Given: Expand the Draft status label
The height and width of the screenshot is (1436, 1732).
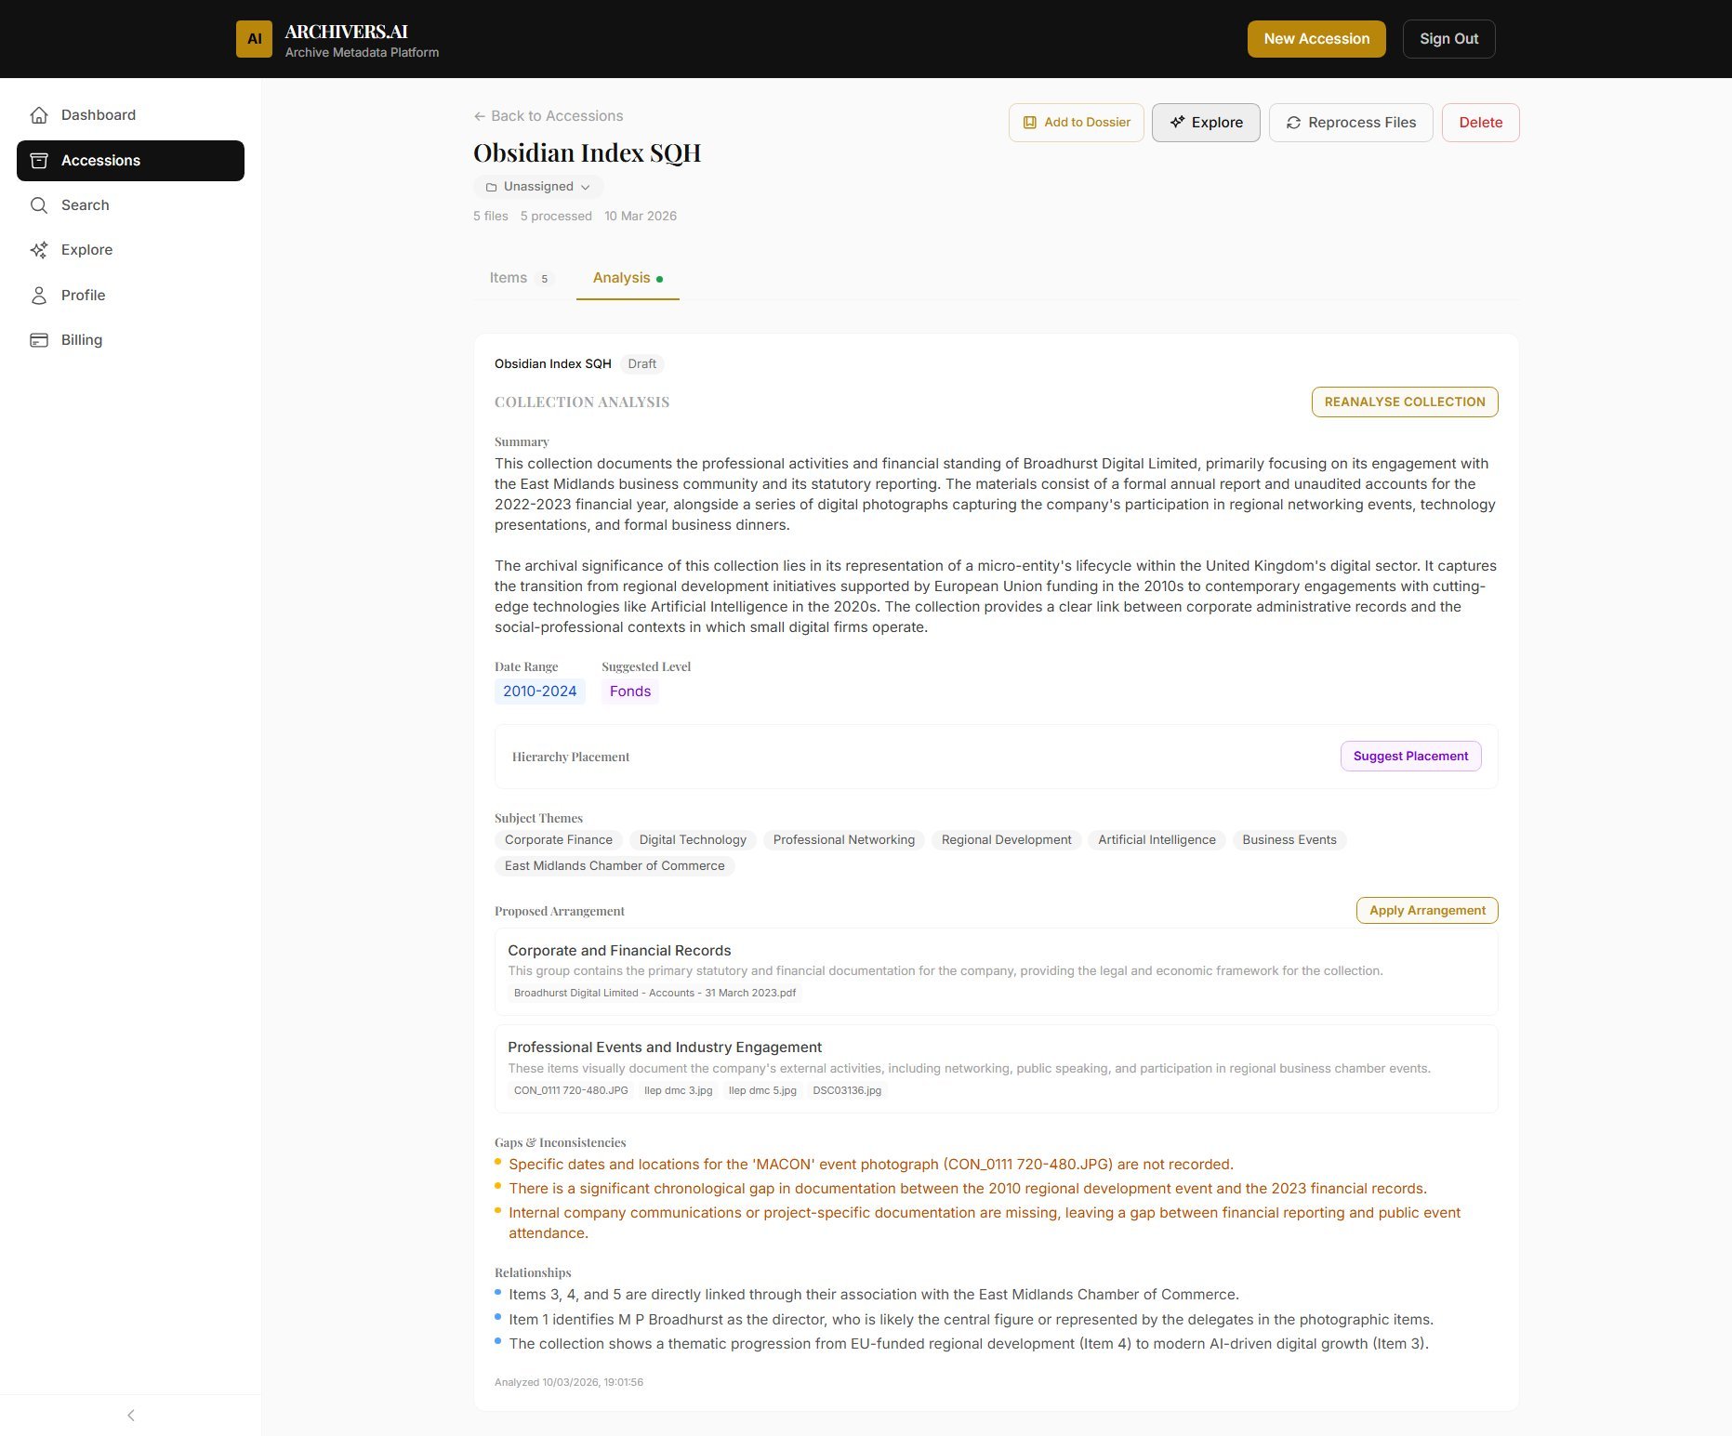Looking at the screenshot, I should tap(641, 363).
